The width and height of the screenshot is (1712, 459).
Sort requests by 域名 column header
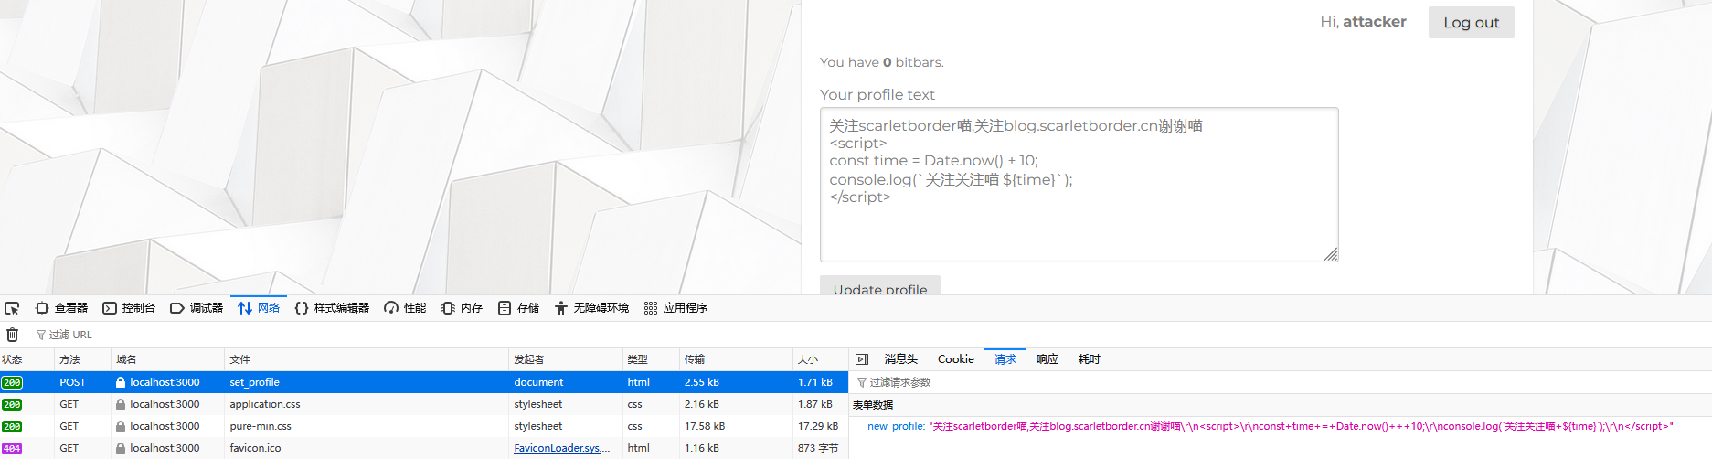tap(168, 359)
